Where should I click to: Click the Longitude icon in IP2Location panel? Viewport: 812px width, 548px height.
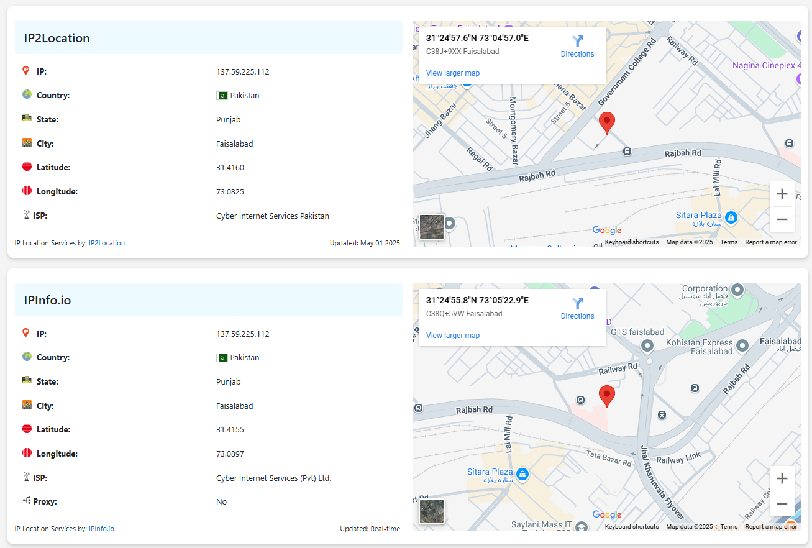pos(27,191)
